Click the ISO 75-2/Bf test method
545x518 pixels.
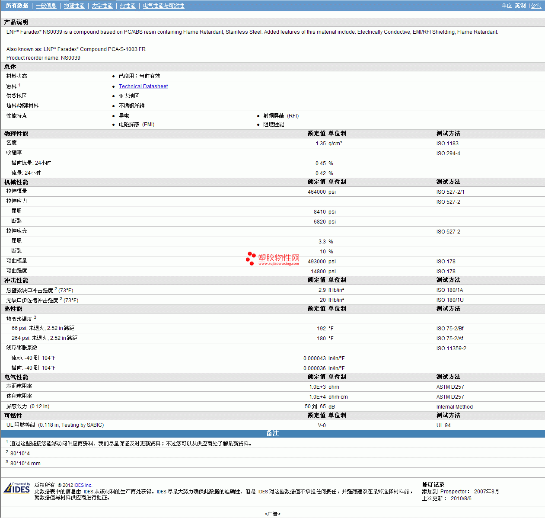(450, 329)
